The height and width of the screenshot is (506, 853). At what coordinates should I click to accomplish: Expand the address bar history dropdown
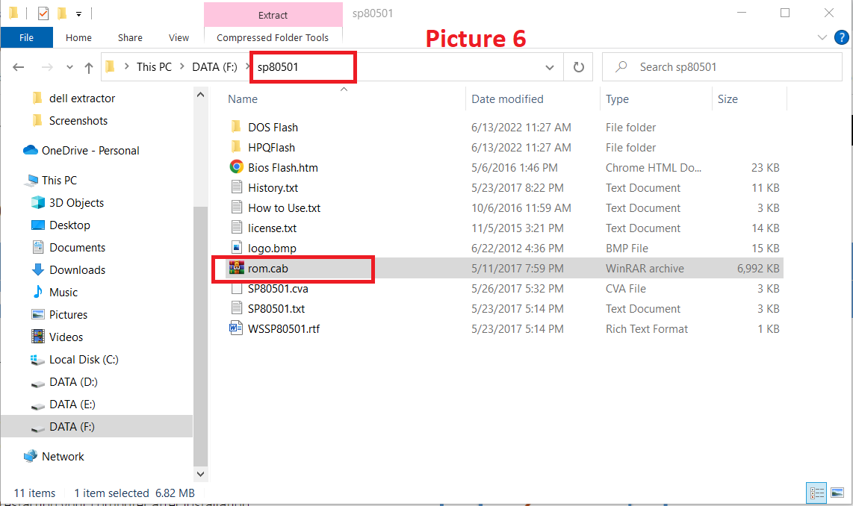click(550, 67)
